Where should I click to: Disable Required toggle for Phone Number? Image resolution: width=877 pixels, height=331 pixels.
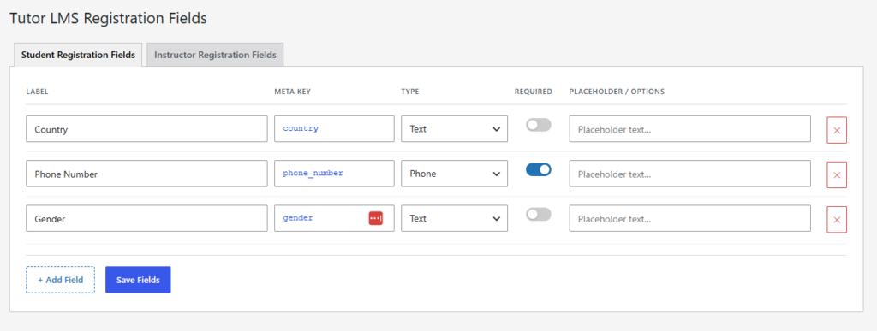(538, 169)
